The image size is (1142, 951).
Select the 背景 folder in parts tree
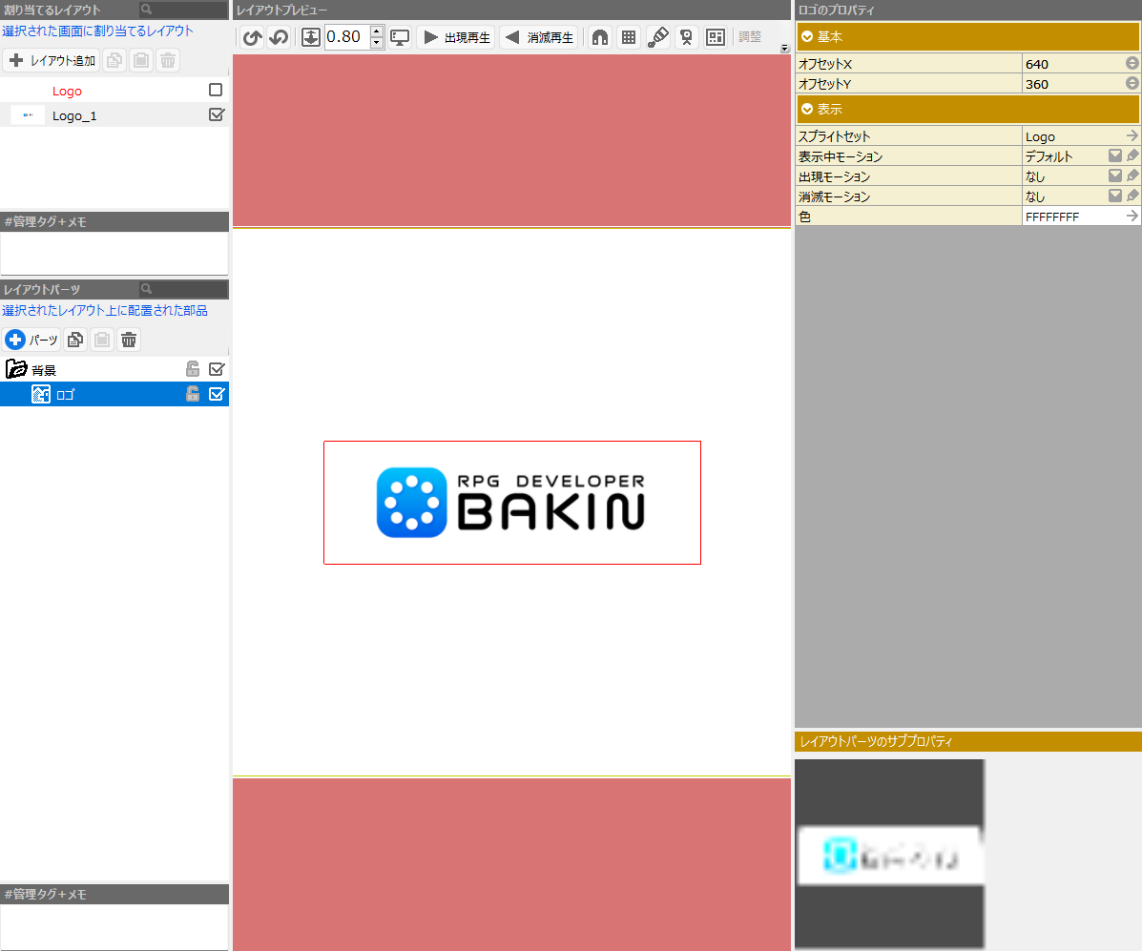(44, 370)
